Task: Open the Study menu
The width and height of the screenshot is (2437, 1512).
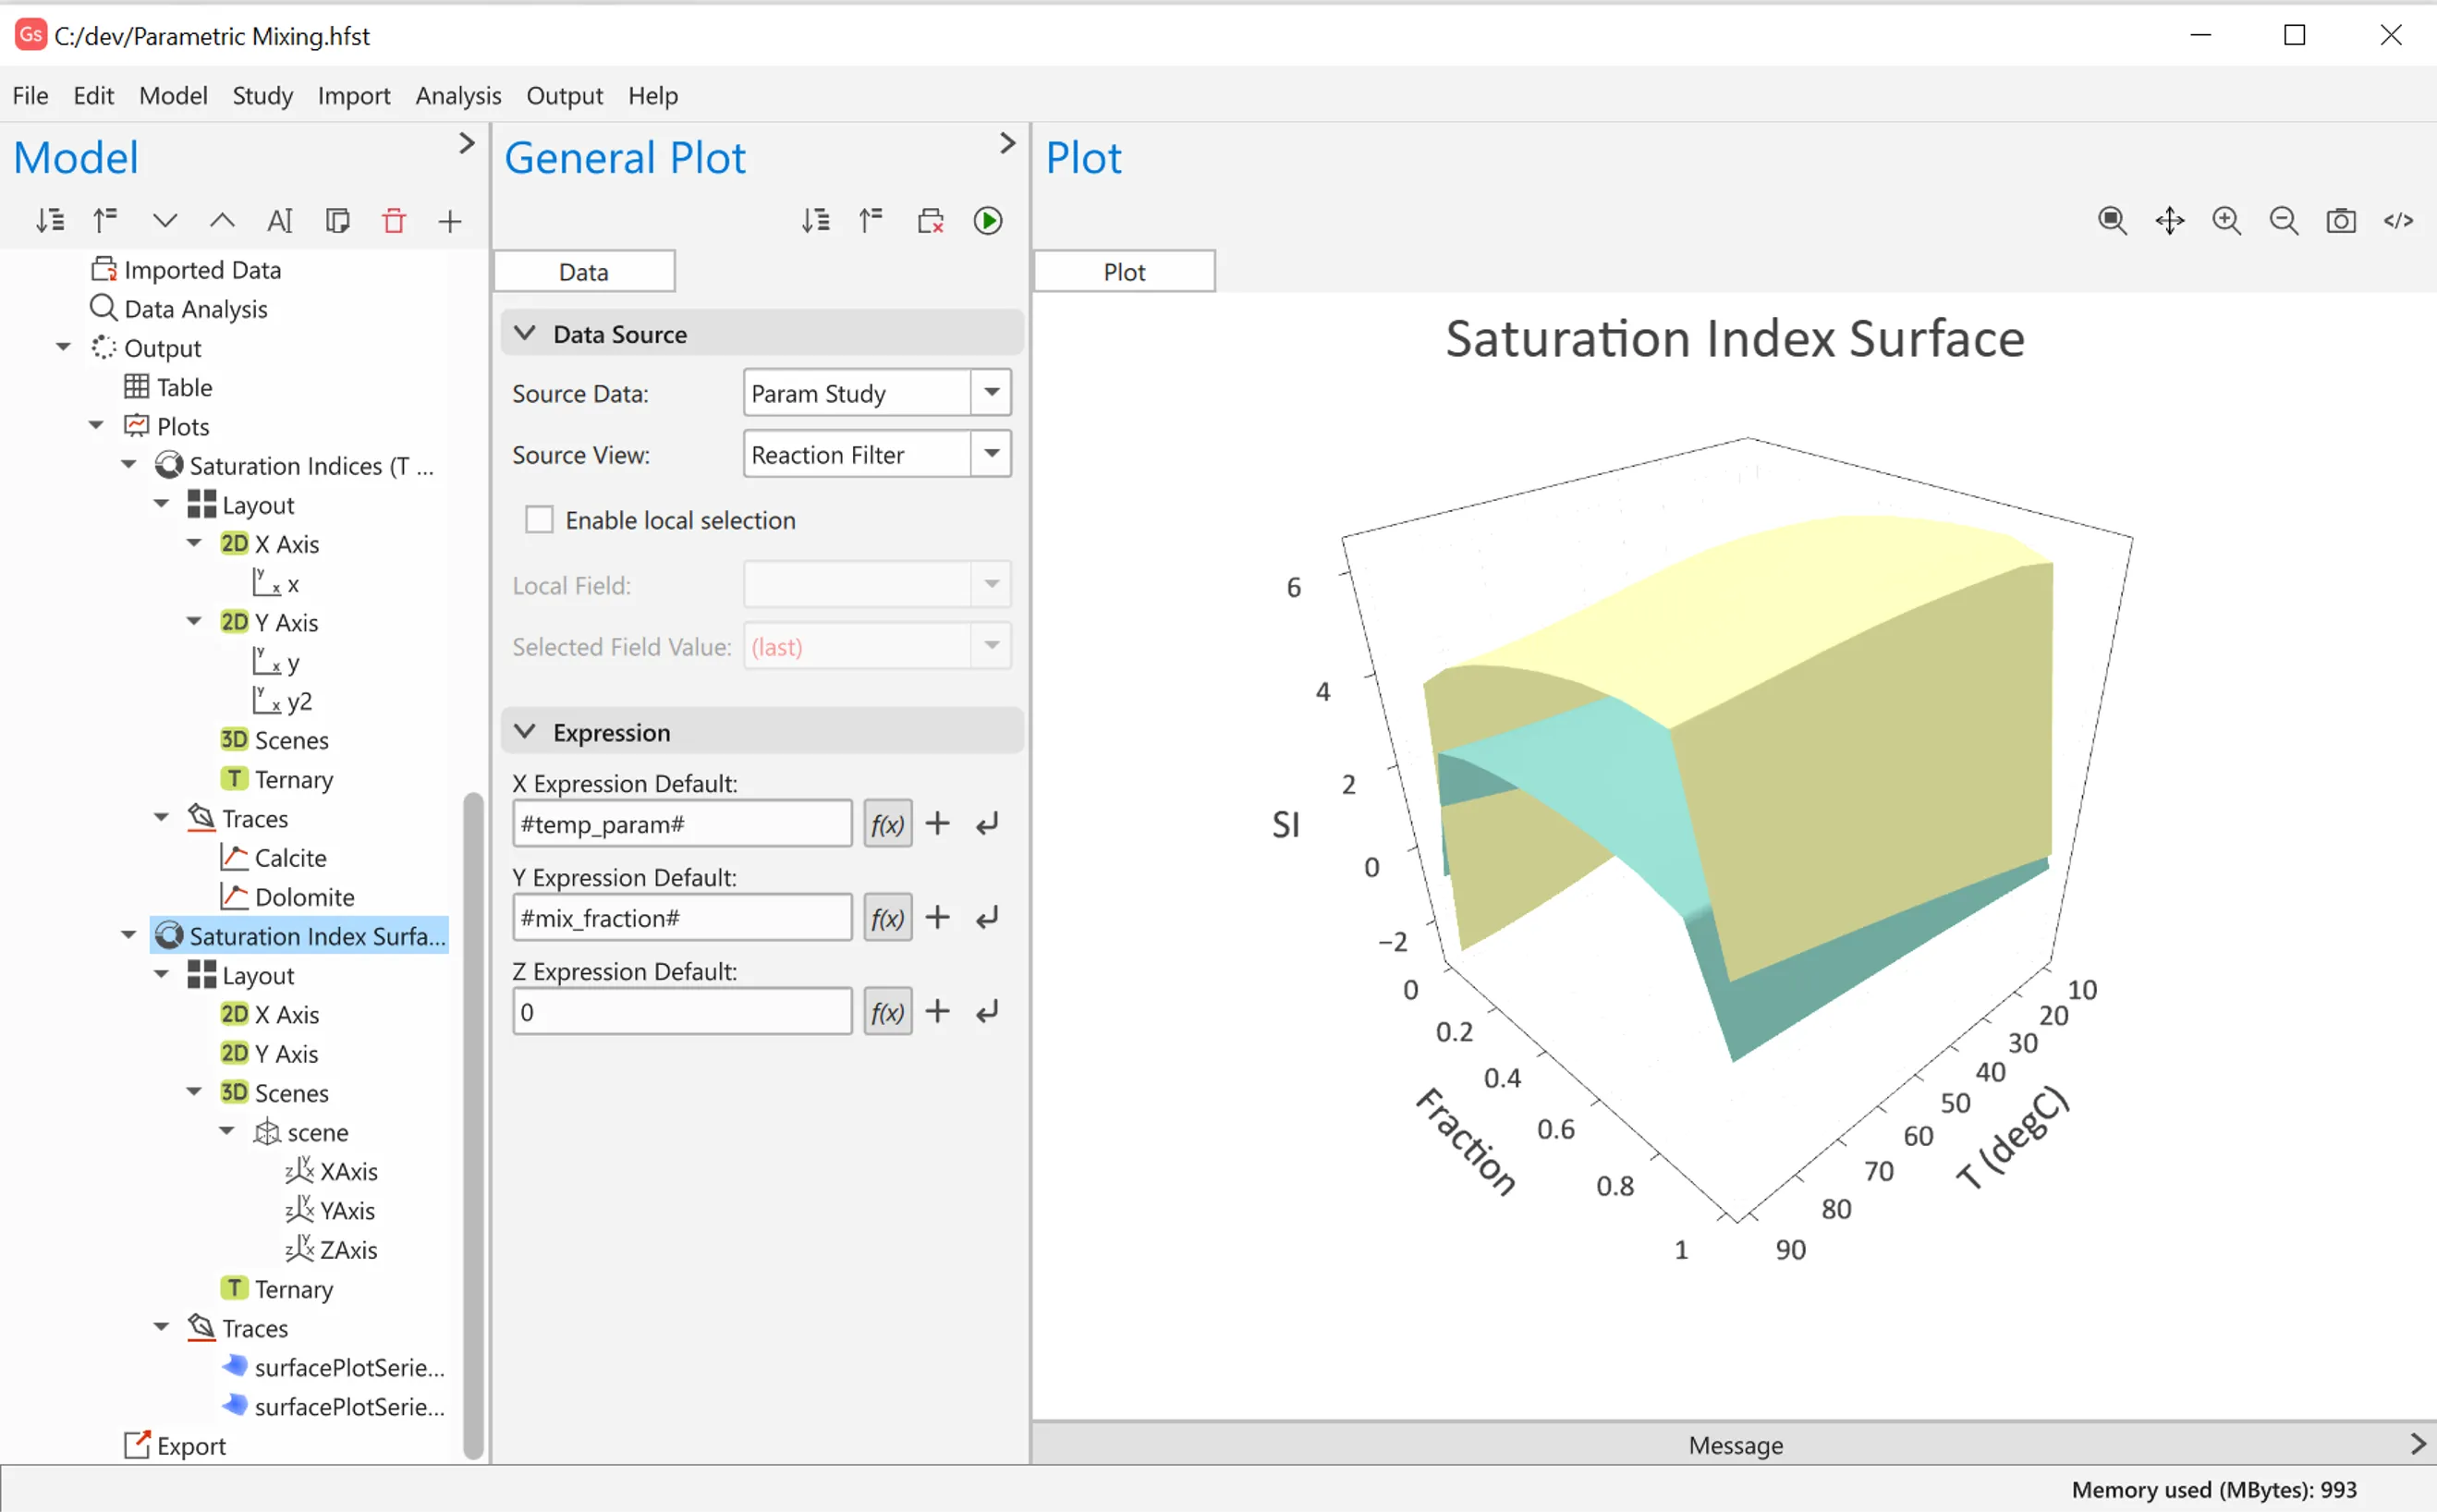Action: (262, 95)
